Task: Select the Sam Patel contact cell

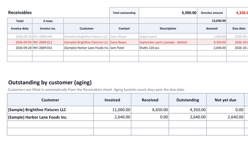Action: tap(124, 48)
